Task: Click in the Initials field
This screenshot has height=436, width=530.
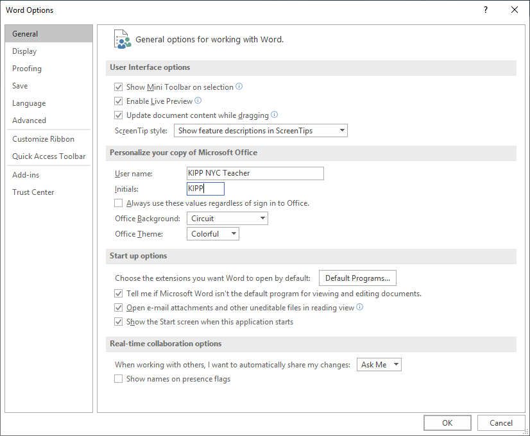Action: [x=205, y=189]
